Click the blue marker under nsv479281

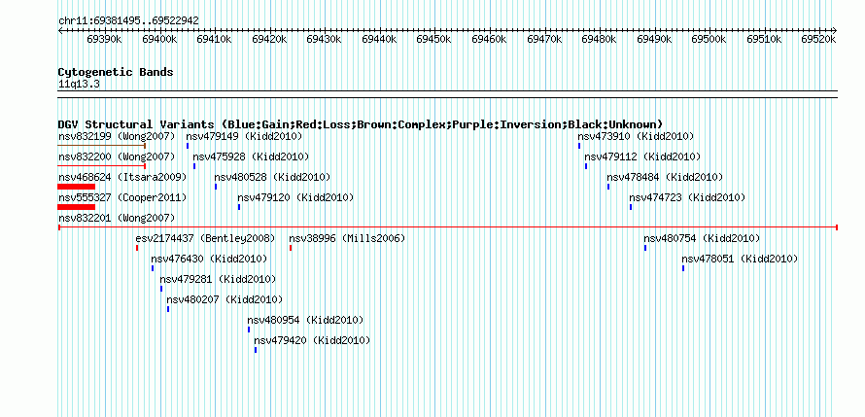point(161,289)
